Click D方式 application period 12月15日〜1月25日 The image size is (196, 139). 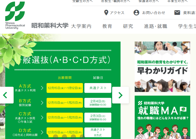[x=65, y=132]
